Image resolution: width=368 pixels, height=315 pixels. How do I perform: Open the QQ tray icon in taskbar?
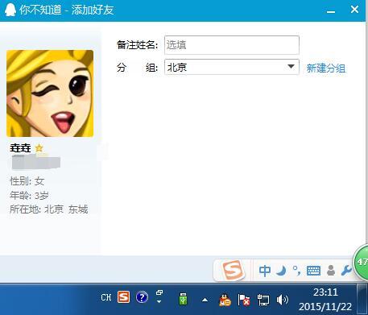pos(225,300)
